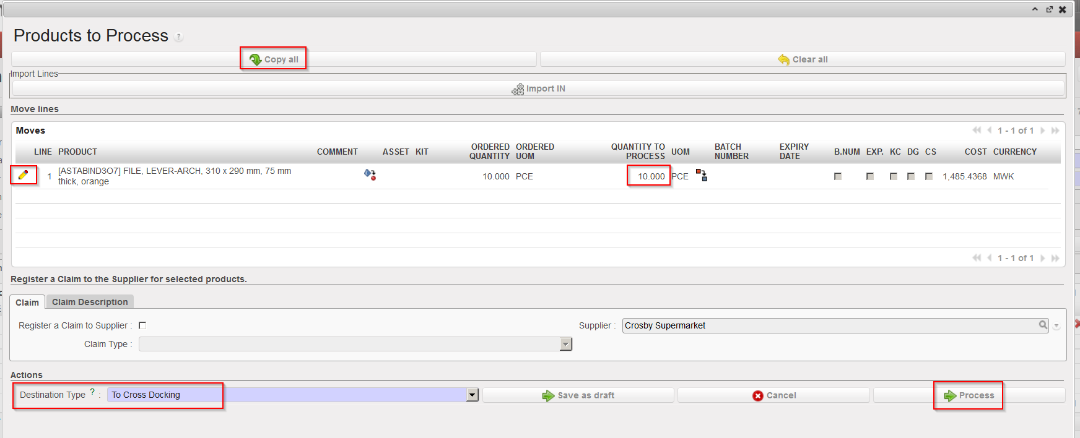Go to next page in top Moves pager
Screen dimensions: 1080x438
point(1043,131)
